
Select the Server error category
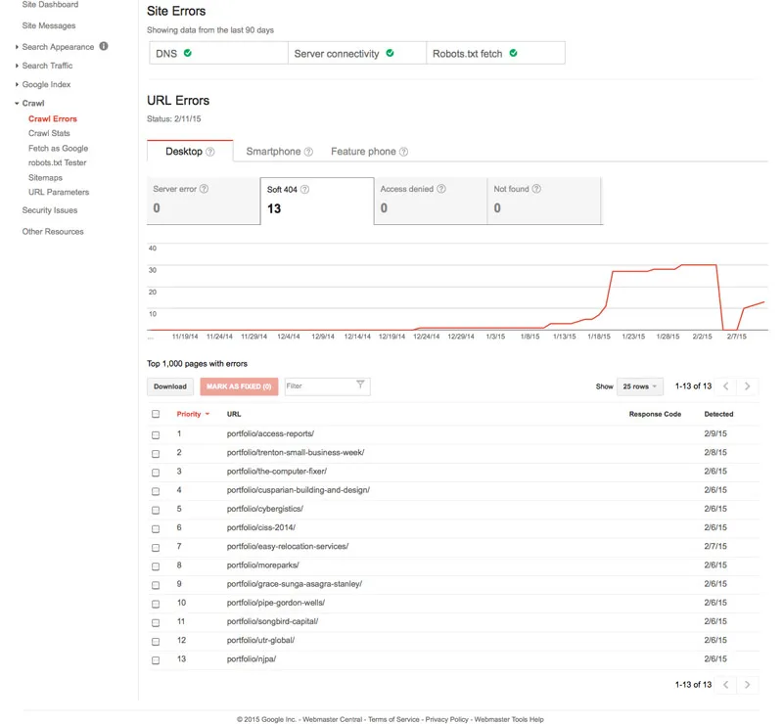click(x=204, y=201)
